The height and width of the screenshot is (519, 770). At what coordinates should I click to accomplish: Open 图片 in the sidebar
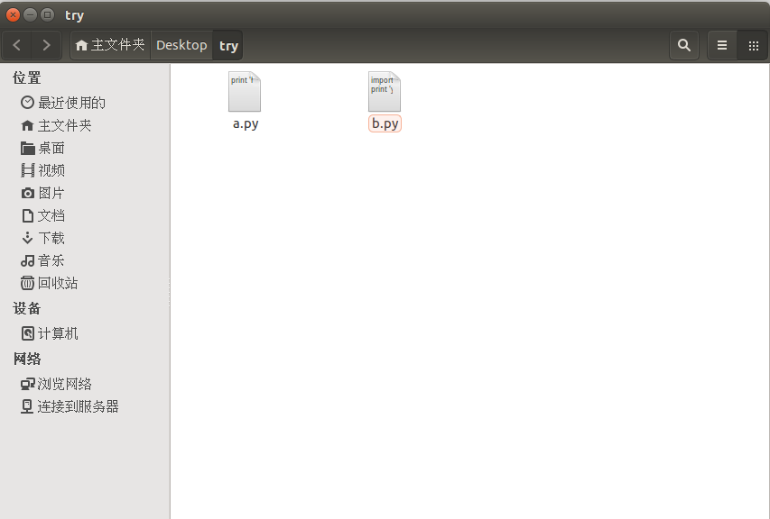click(85, 193)
